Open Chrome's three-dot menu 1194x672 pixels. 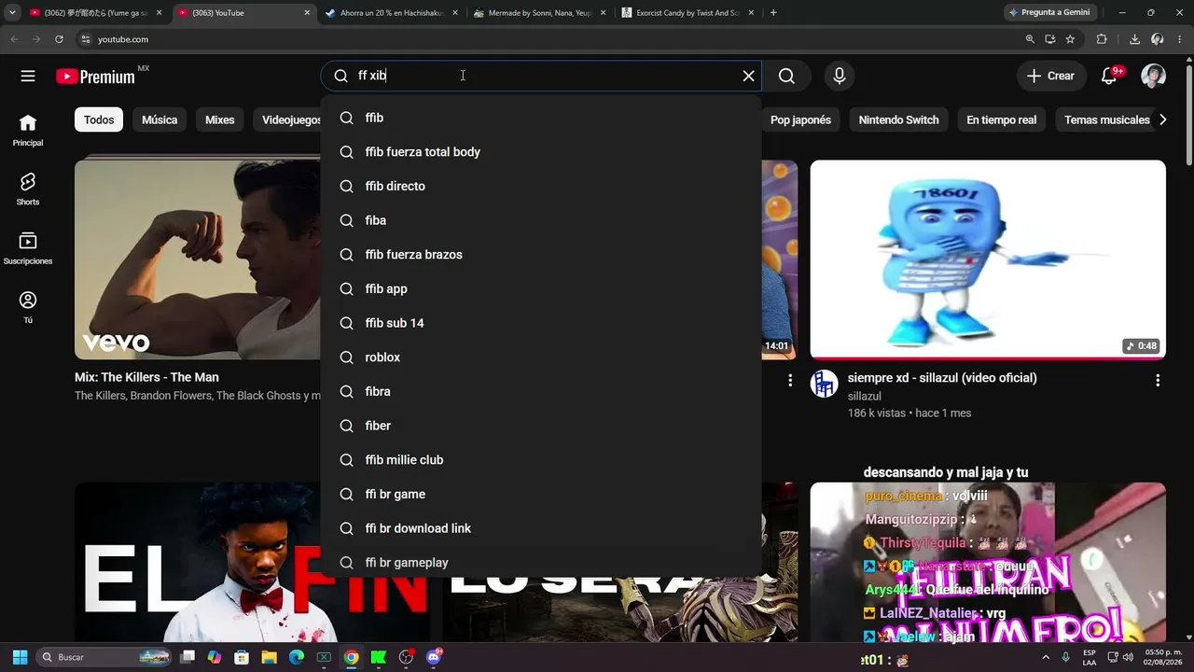[1180, 39]
